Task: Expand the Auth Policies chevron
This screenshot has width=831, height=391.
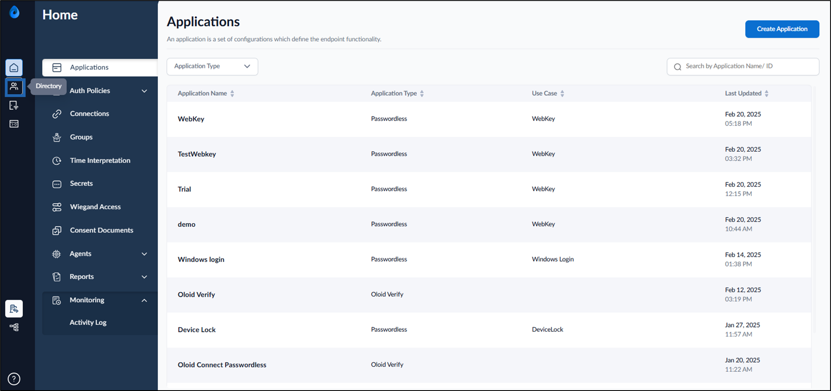Action: [x=144, y=91]
